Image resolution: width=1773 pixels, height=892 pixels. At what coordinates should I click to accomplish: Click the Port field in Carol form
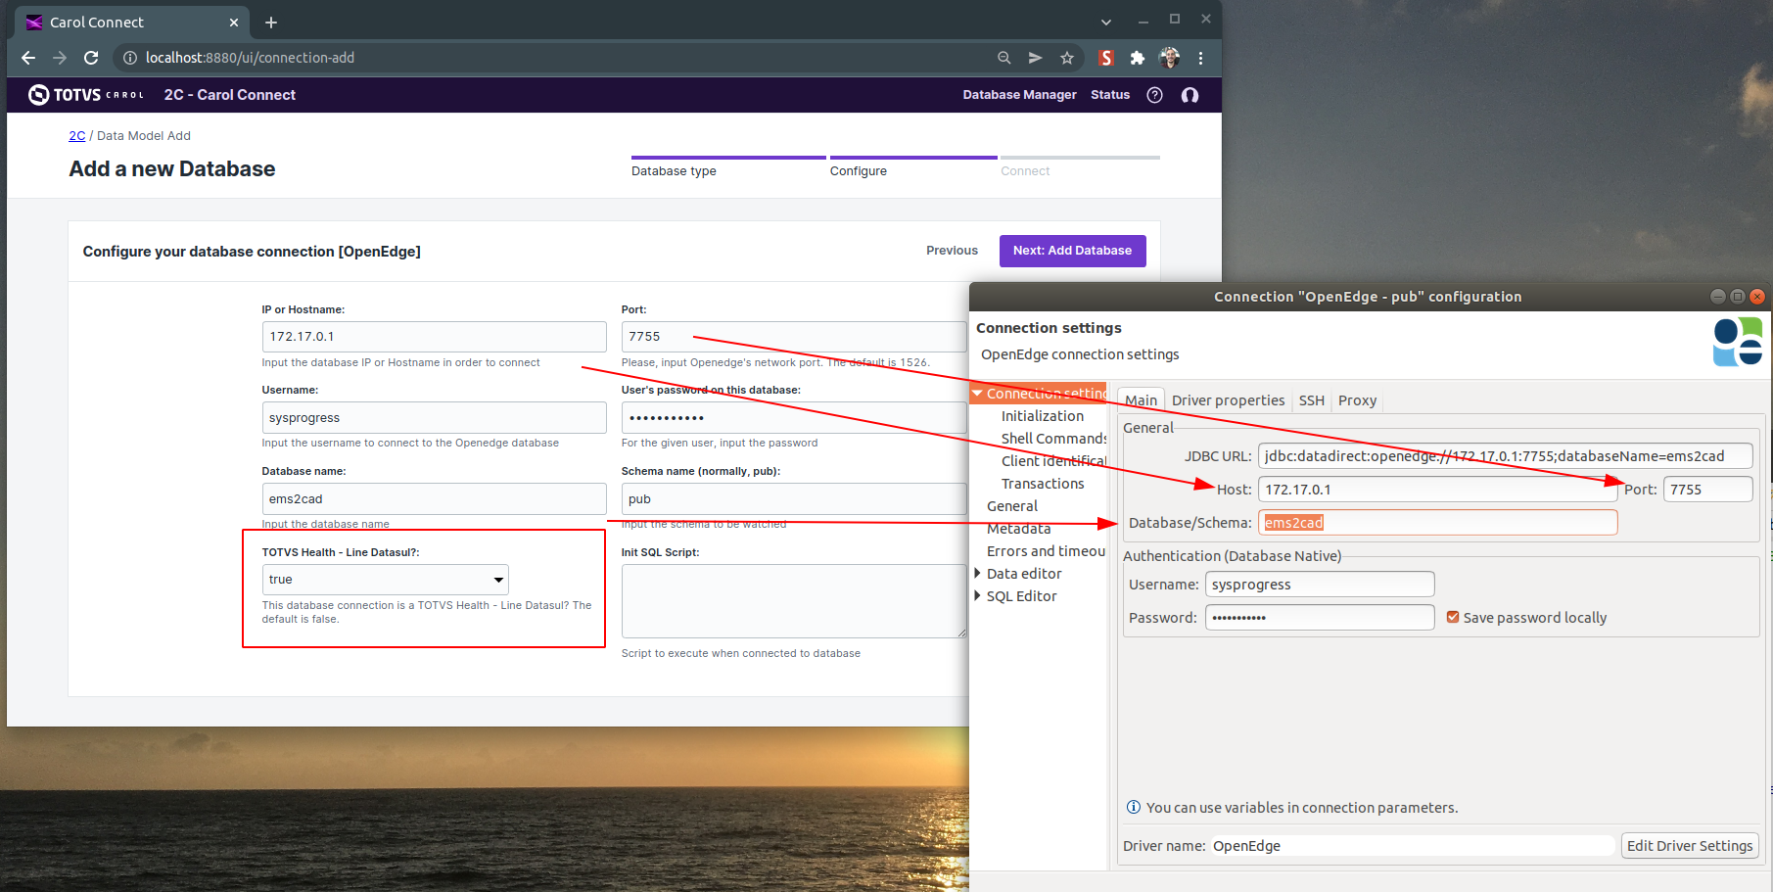click(794, 337)
